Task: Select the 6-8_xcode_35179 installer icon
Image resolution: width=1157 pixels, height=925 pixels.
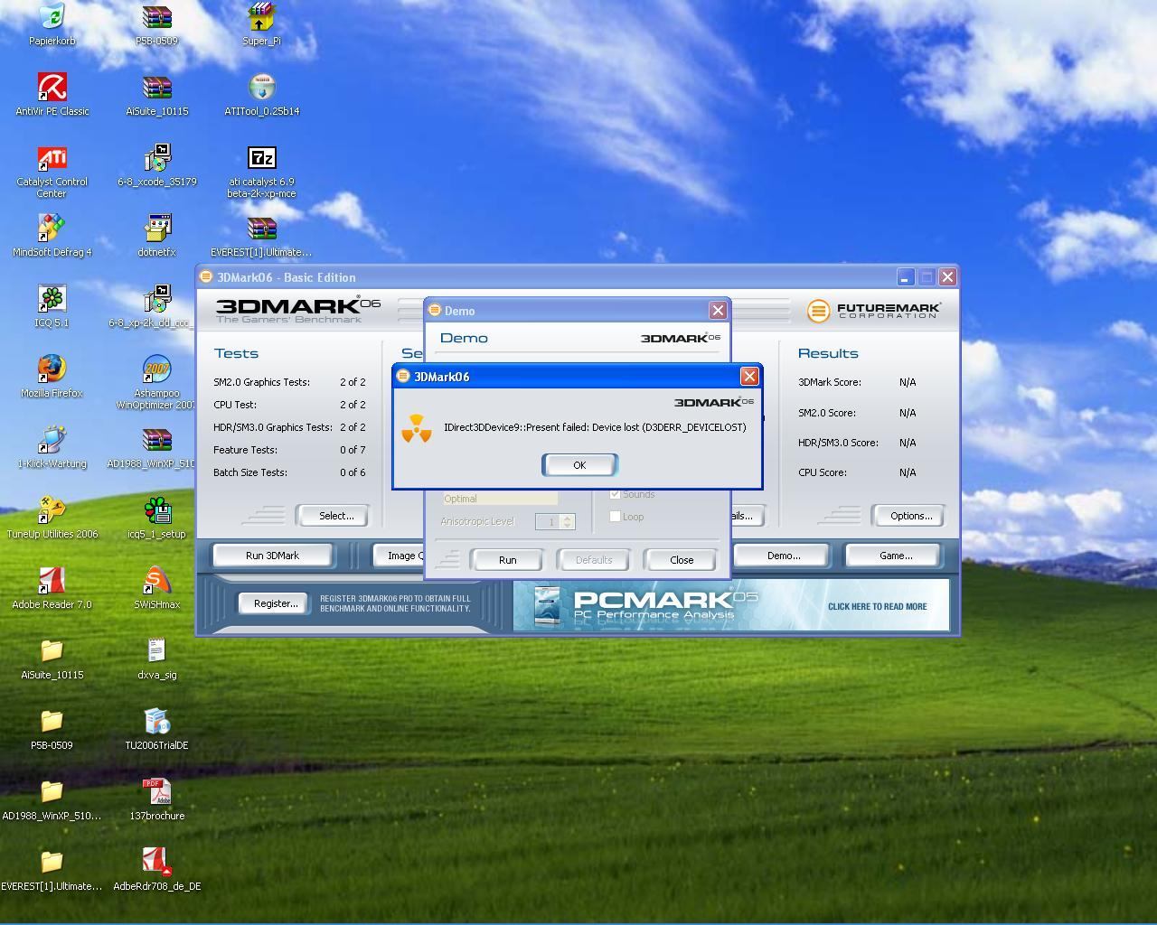Action: tap(157, 158)
